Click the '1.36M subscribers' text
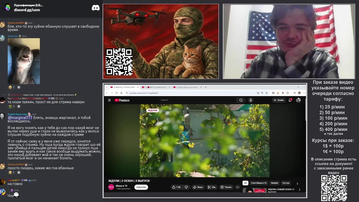Viewport: 359px width, 202px height. (123, 189)
